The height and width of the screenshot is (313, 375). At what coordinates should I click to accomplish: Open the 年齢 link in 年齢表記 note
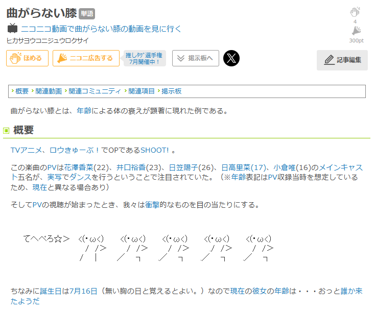239,177
